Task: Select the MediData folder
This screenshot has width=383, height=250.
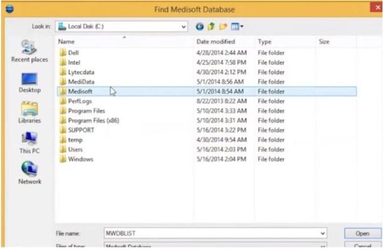Action: (x=81, y=82)
